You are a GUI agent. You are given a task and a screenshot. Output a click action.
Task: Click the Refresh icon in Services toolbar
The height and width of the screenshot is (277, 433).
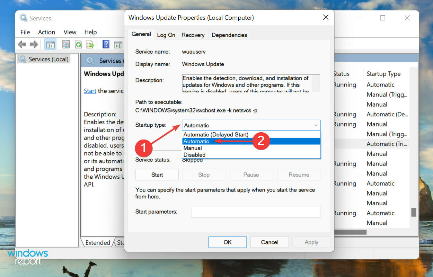(x=78, y=44)
